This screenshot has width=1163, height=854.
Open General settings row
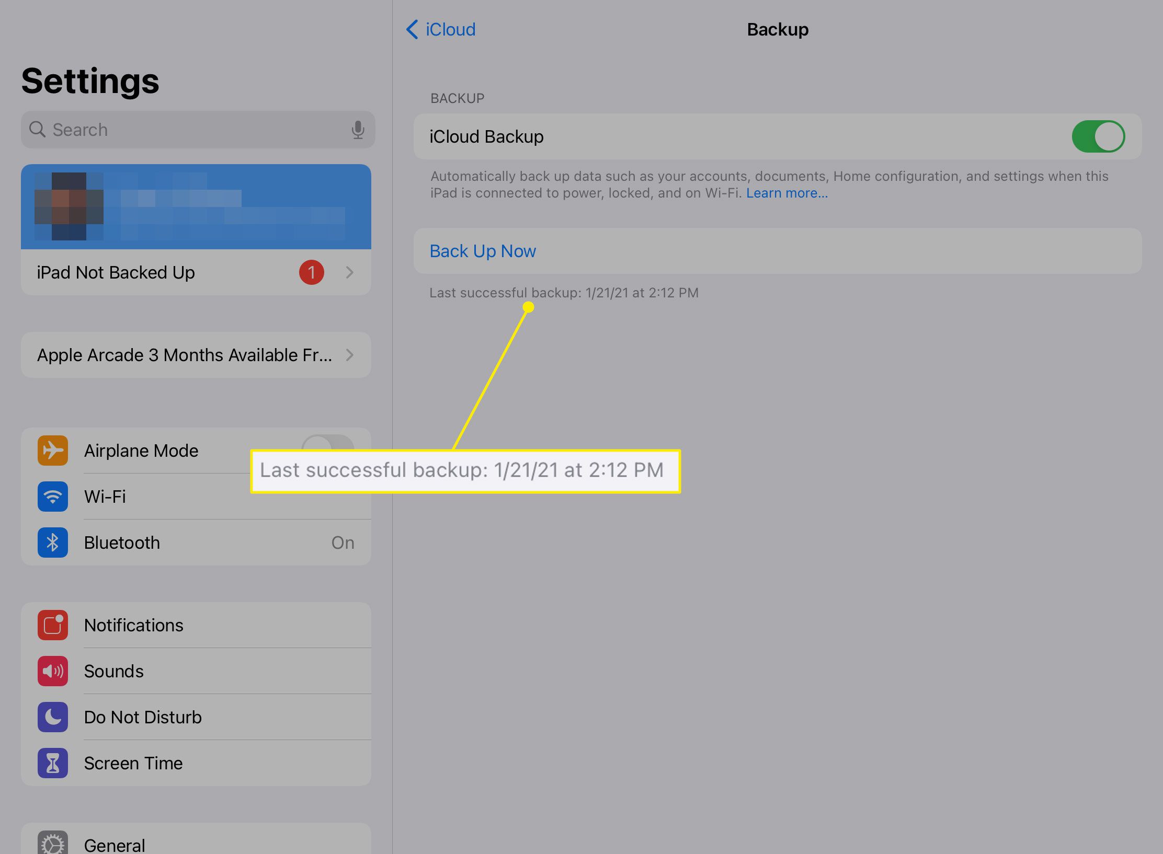[196, 839]
